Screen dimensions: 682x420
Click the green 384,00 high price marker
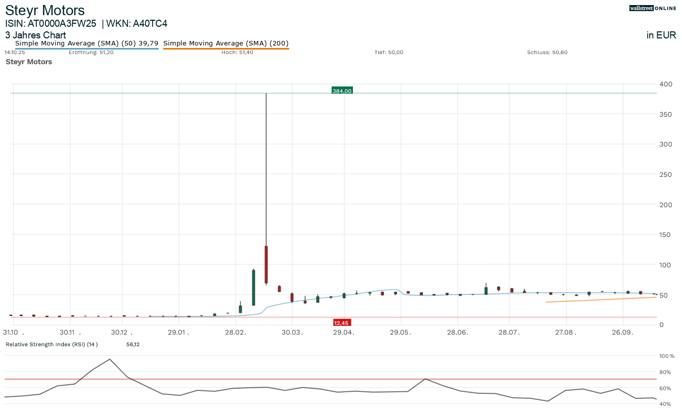point(342,91)
